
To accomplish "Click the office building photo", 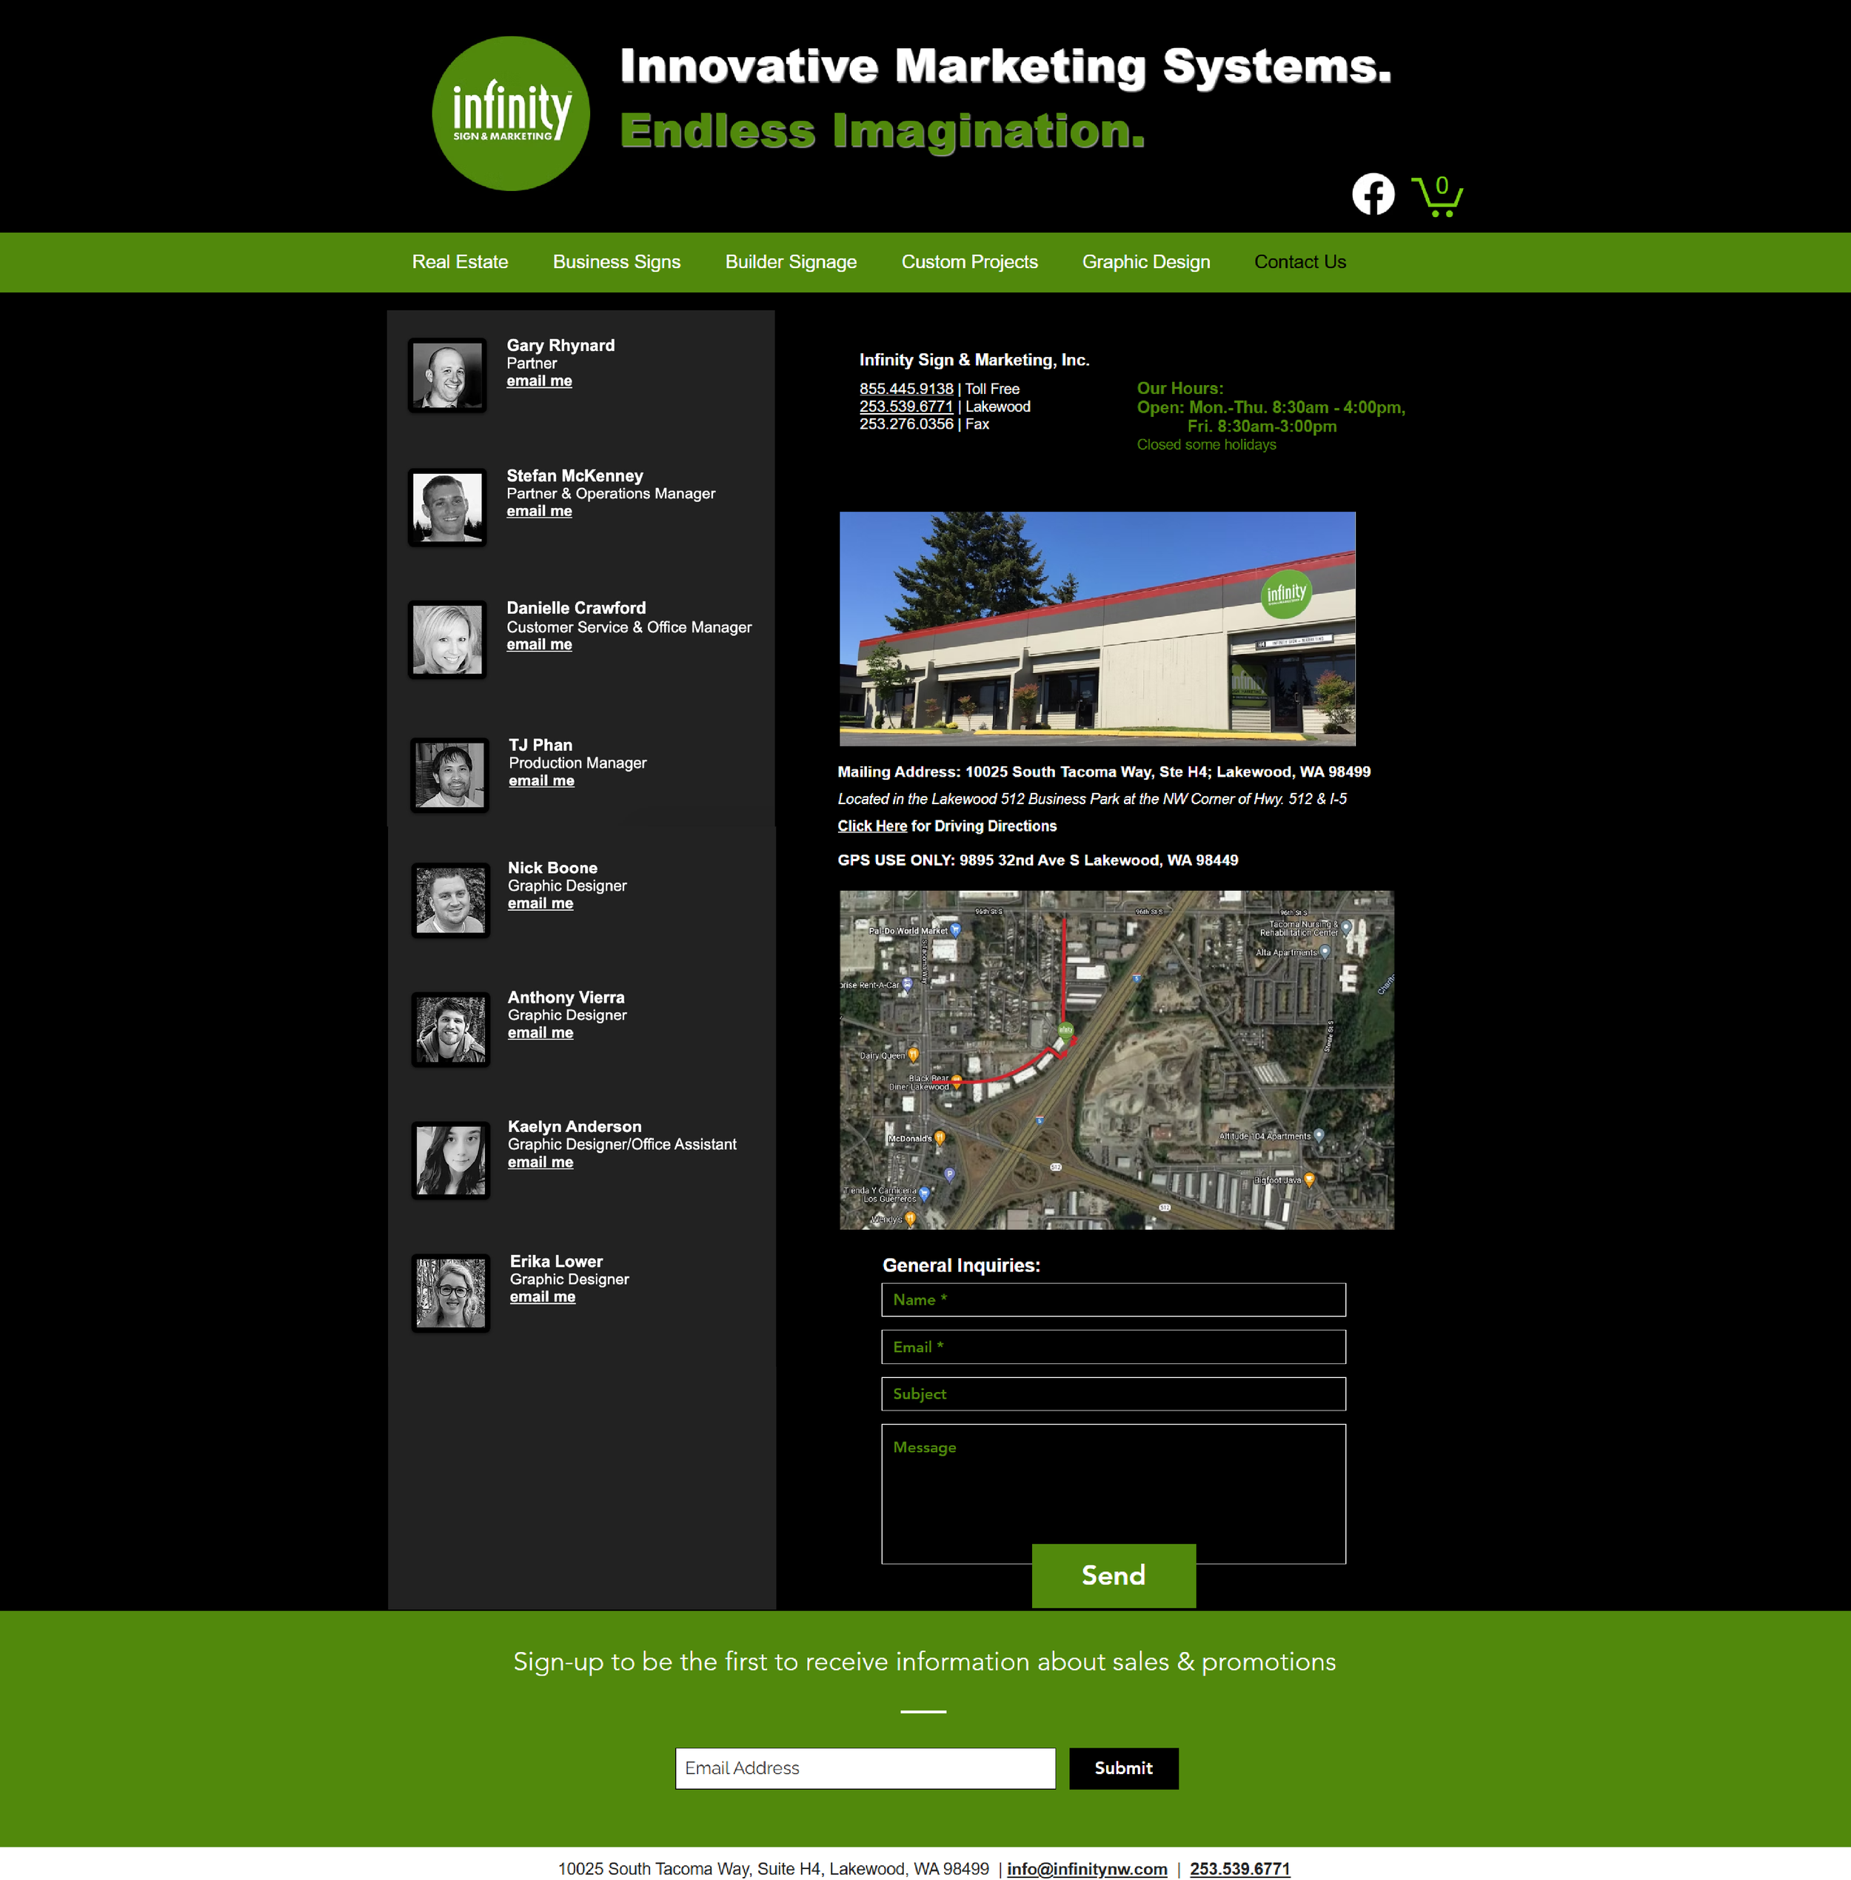I will tap(1097, 628).
